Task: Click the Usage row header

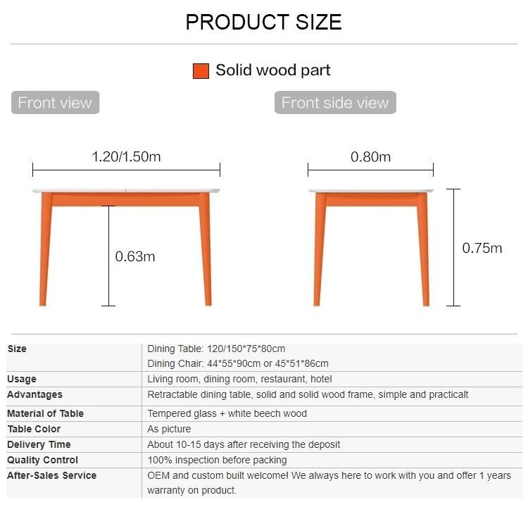Action: pos(22,379)
